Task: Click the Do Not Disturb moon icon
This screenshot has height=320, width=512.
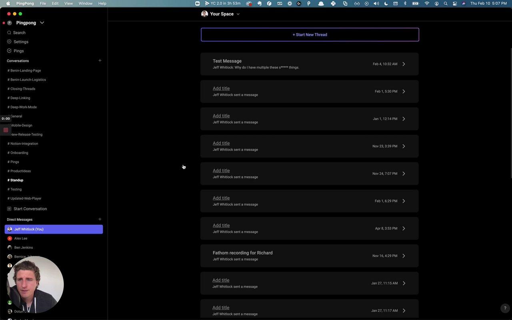Action: pyautogui.click(x=386, y=3)
